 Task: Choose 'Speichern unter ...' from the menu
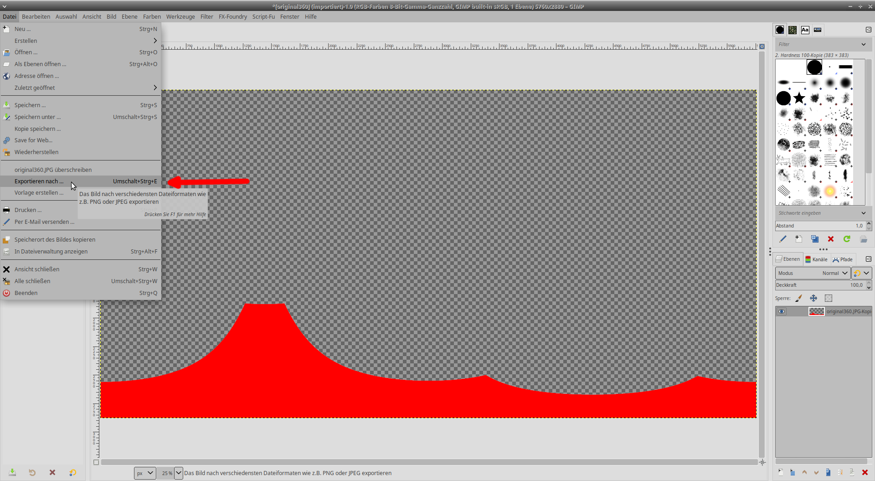[37, 117]
